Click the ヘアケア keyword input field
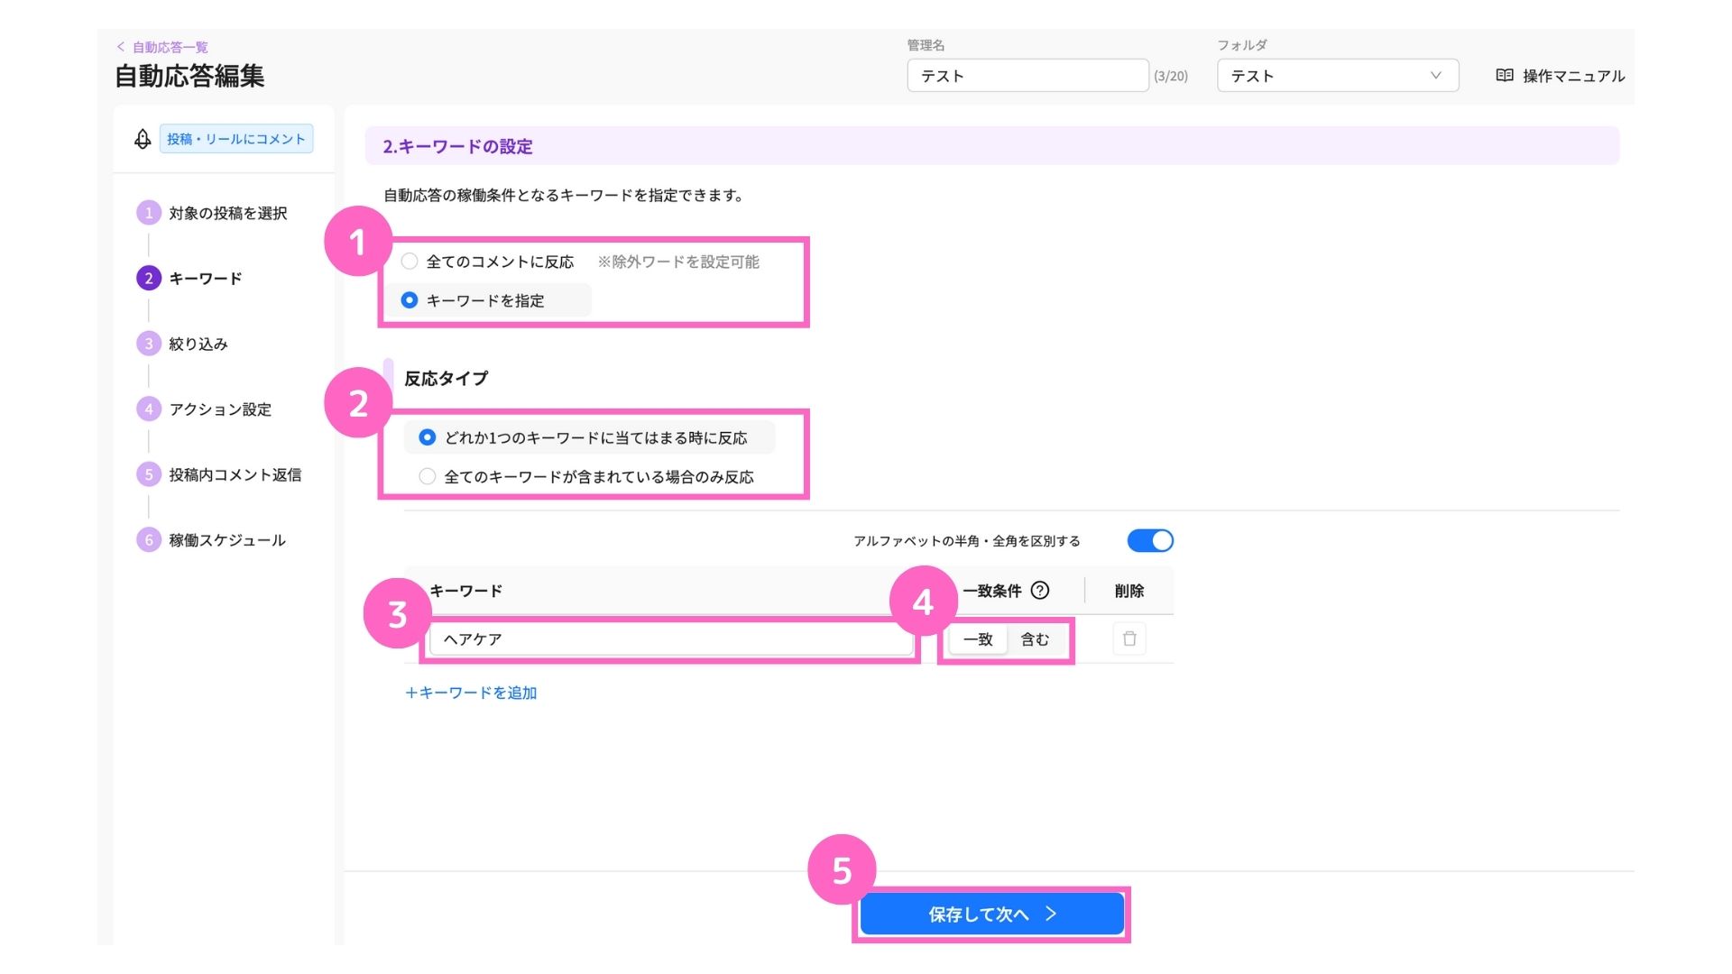This screenshot has height=974, width=1732. click(672, 639)
